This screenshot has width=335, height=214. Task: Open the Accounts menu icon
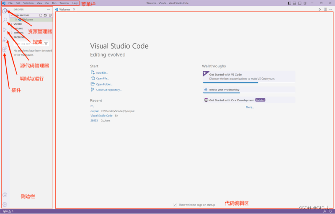5,195
